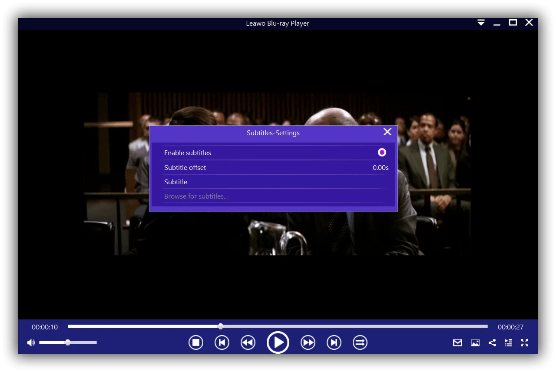Mute the speaker volume icon
The width and height of the screenshot is (556, 372).
pos(30,342)
